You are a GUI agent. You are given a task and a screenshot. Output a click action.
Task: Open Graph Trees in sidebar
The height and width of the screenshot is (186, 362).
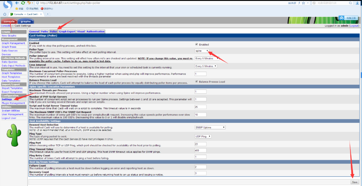9,47
